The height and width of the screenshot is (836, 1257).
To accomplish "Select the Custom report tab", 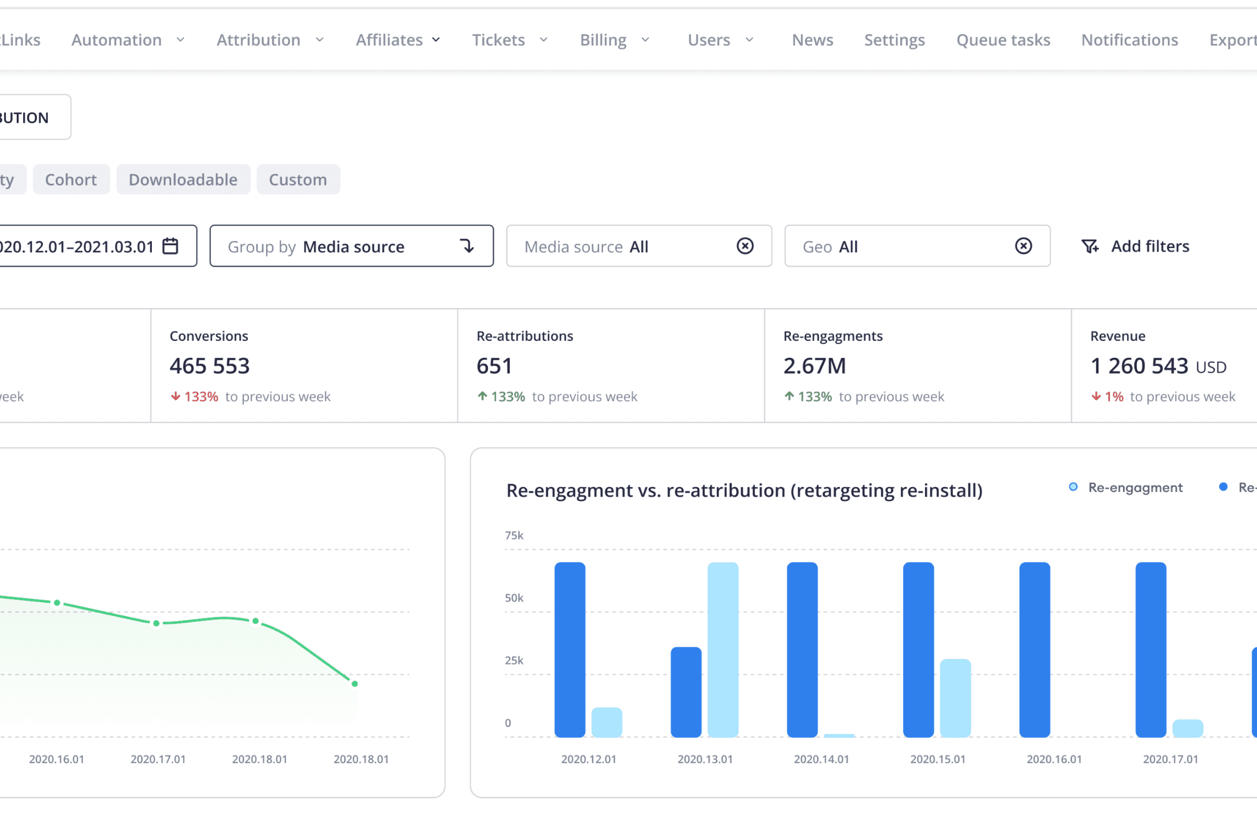I will (x=298, y=180).
